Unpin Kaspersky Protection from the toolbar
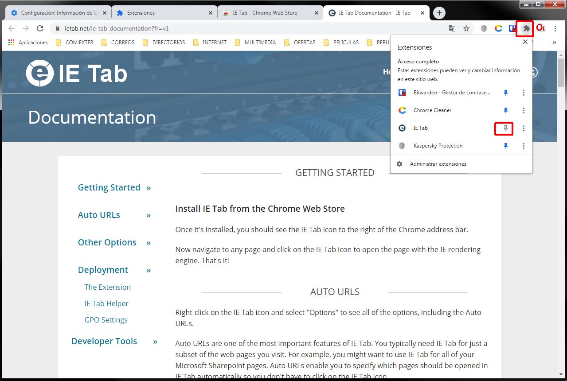This screenshot has height=381, width=567. click(505, 146)
